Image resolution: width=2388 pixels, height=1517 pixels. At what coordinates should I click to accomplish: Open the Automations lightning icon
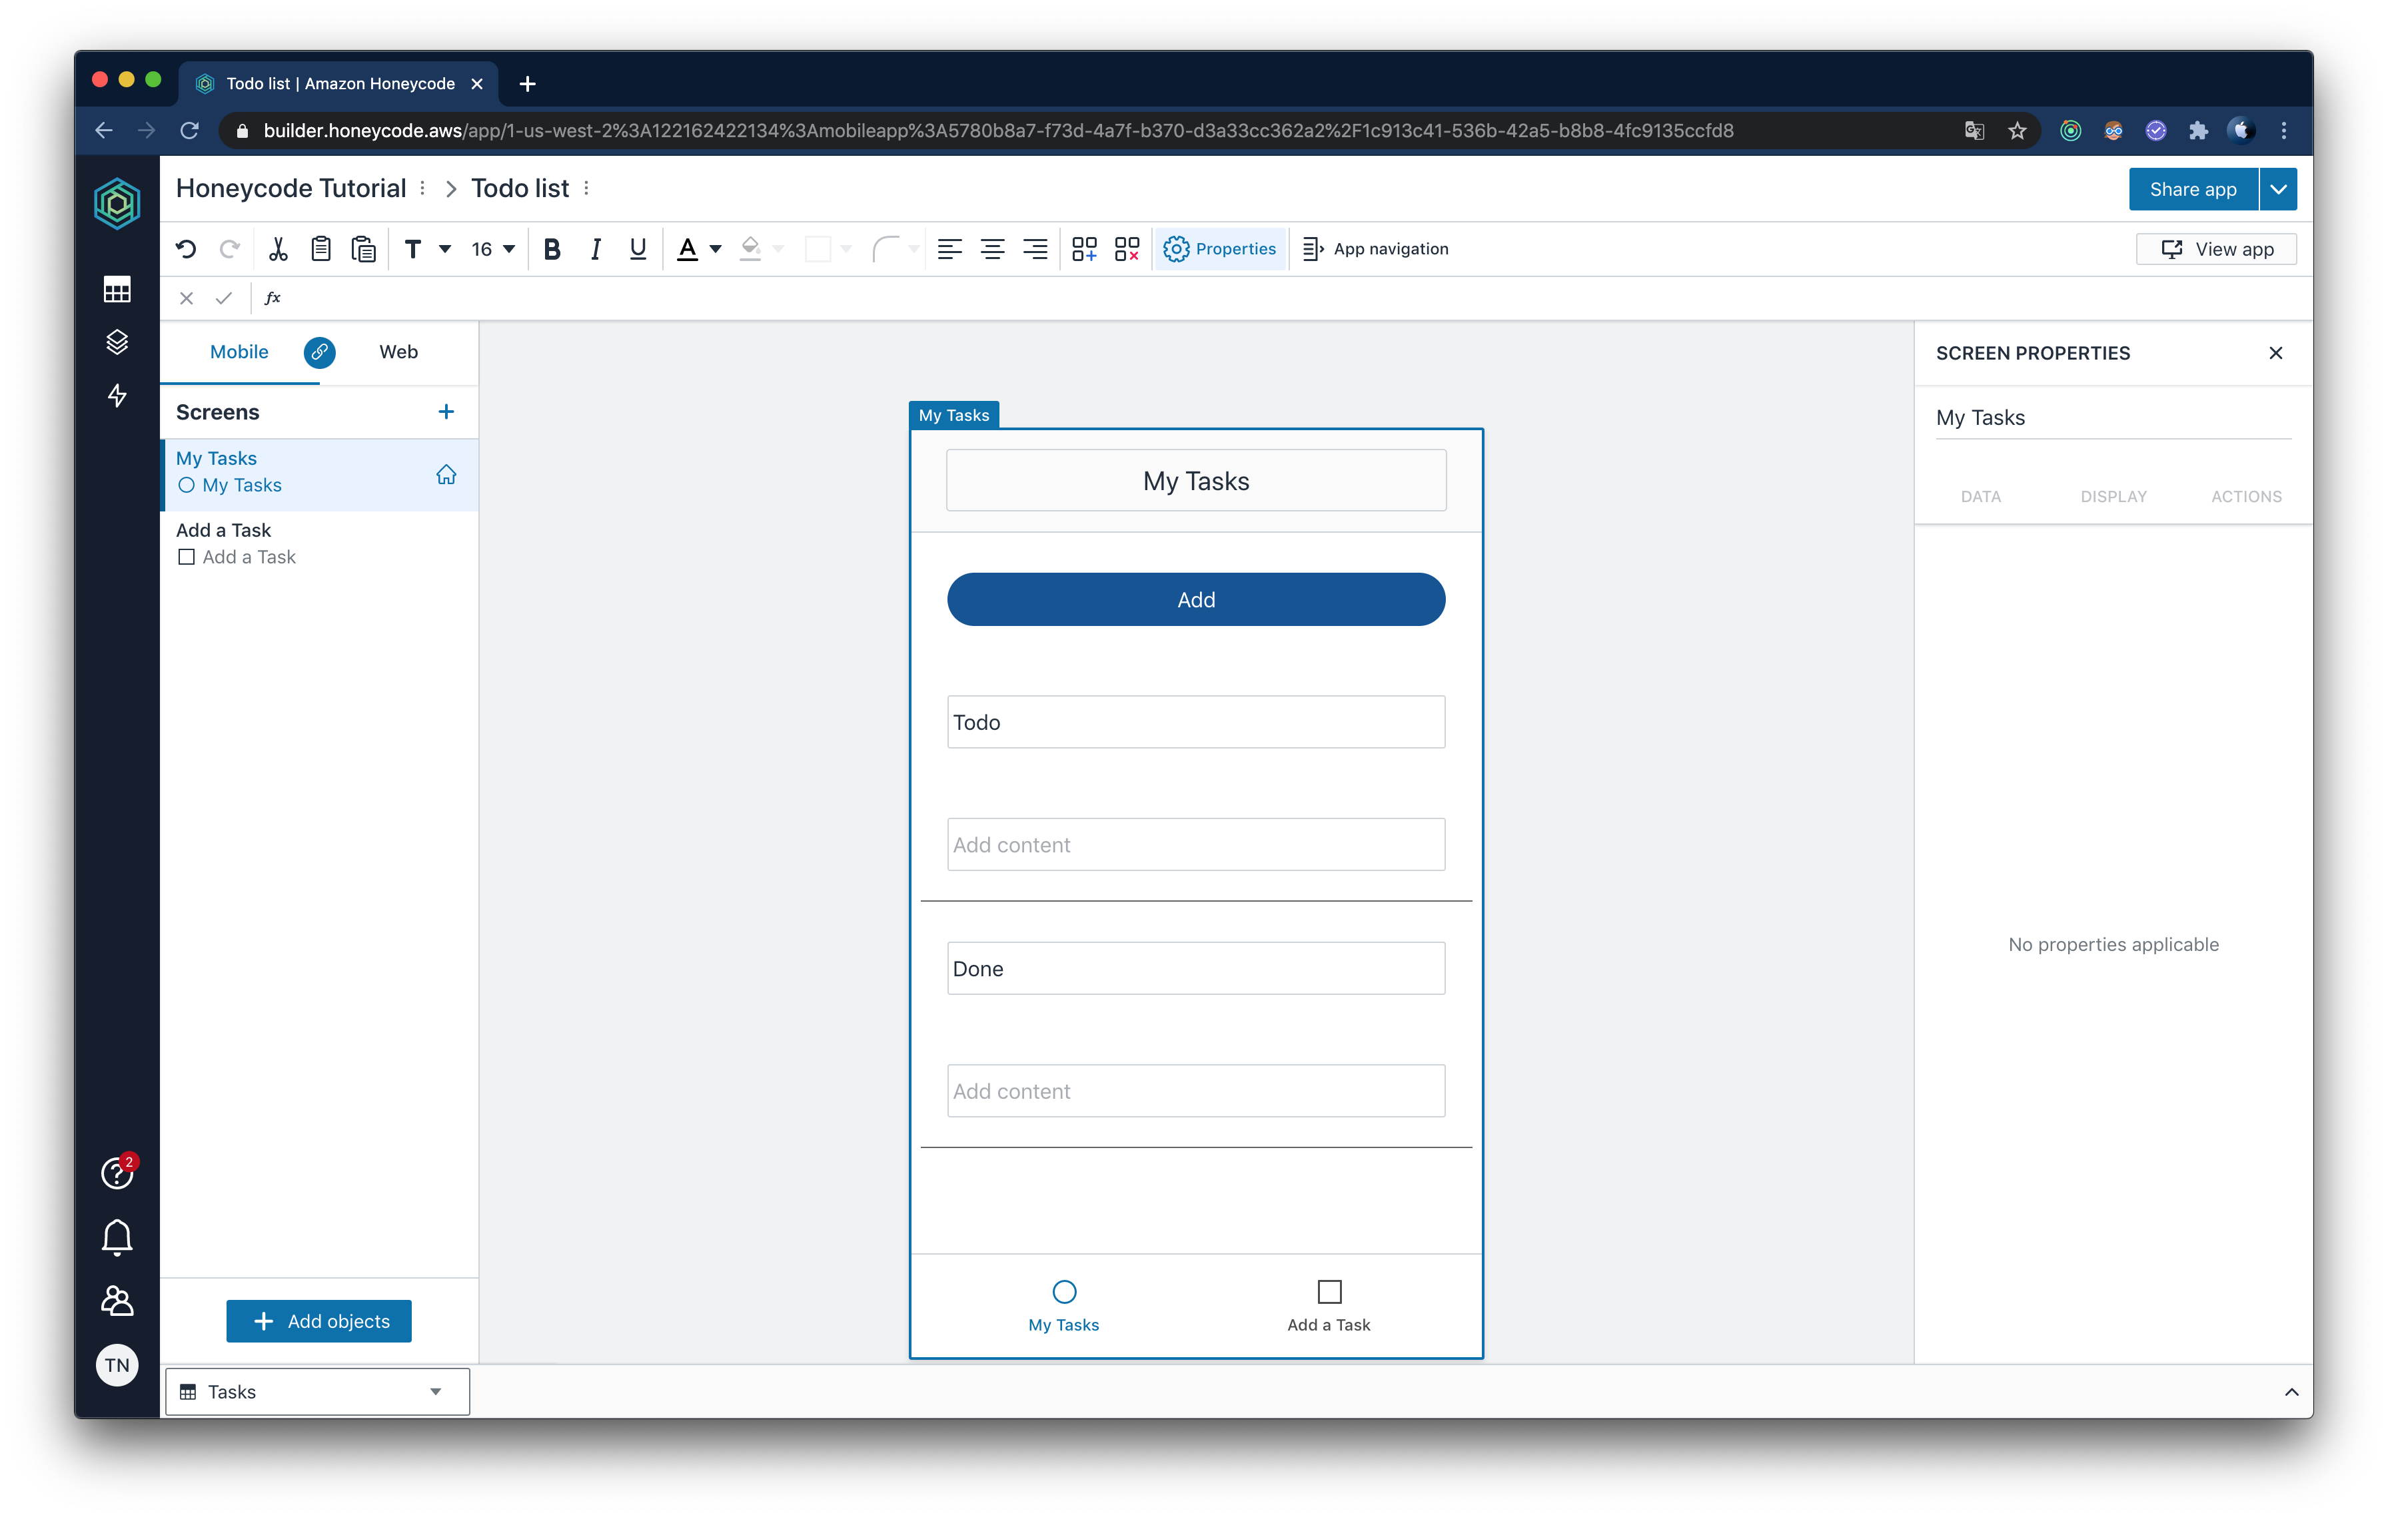[x=117, y=396]
